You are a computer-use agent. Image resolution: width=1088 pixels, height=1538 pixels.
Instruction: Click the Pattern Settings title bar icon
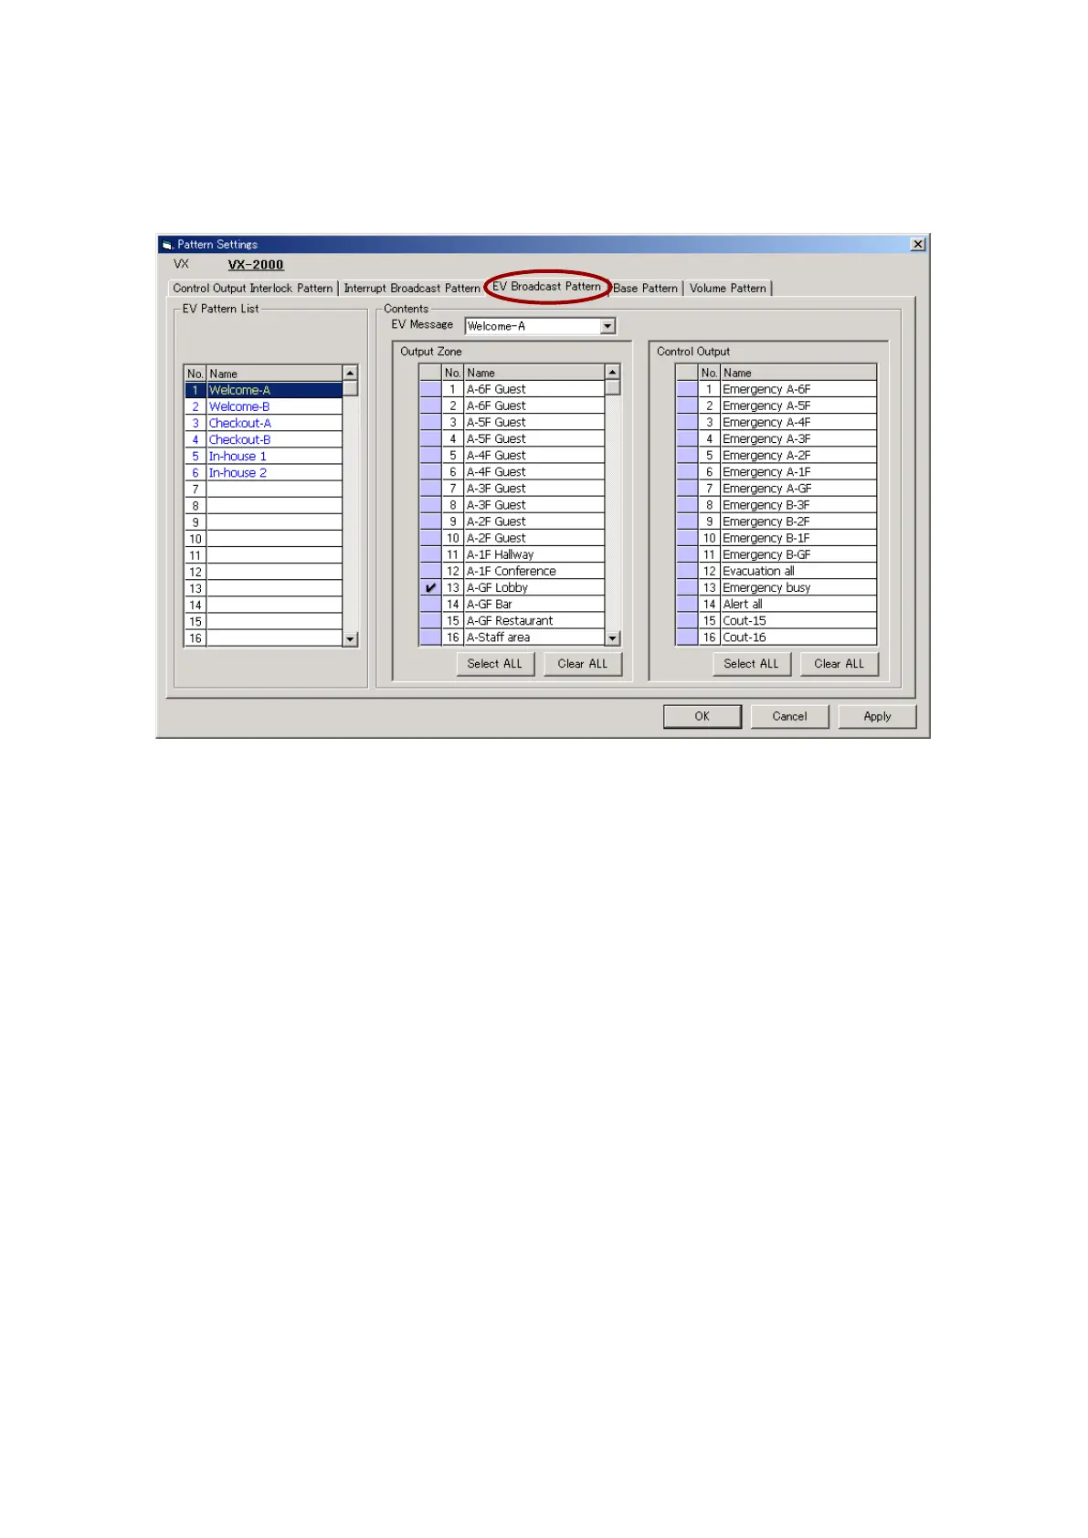166,245
